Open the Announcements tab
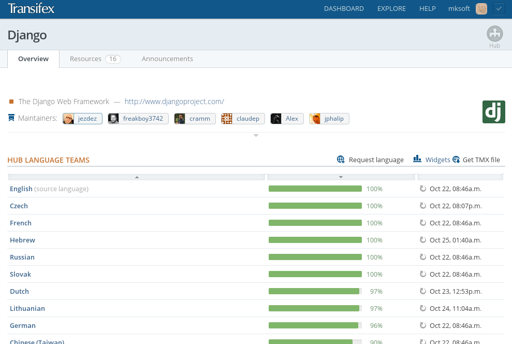This screenshot has height=344, width=512. point(167,59)
